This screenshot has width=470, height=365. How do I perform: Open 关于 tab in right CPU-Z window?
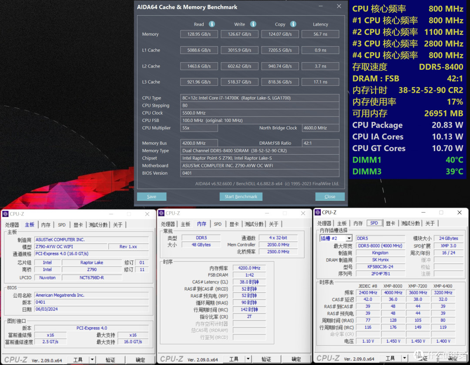tap(430, 223)
